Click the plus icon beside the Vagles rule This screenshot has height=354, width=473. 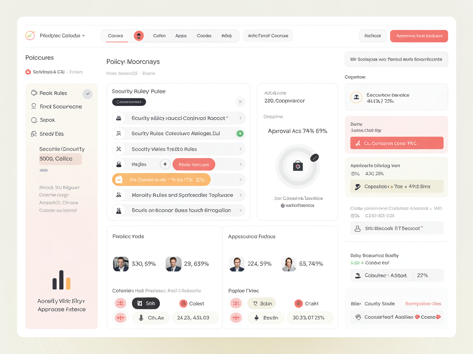(x=165, y=163)
